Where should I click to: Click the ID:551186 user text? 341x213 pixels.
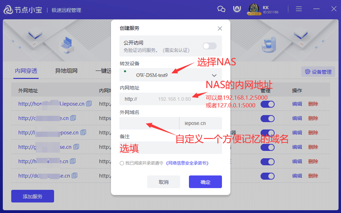pos(271,12)
